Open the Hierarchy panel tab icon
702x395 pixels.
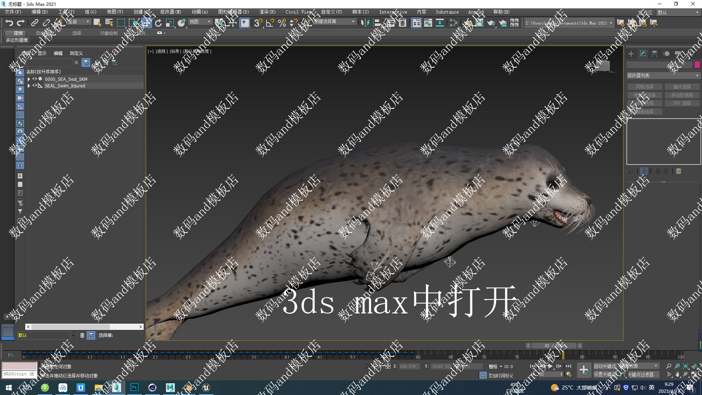tap(654, 54)
